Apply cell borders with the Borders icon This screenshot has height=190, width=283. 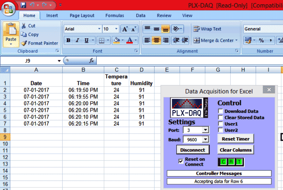click(x=101, y=40)
